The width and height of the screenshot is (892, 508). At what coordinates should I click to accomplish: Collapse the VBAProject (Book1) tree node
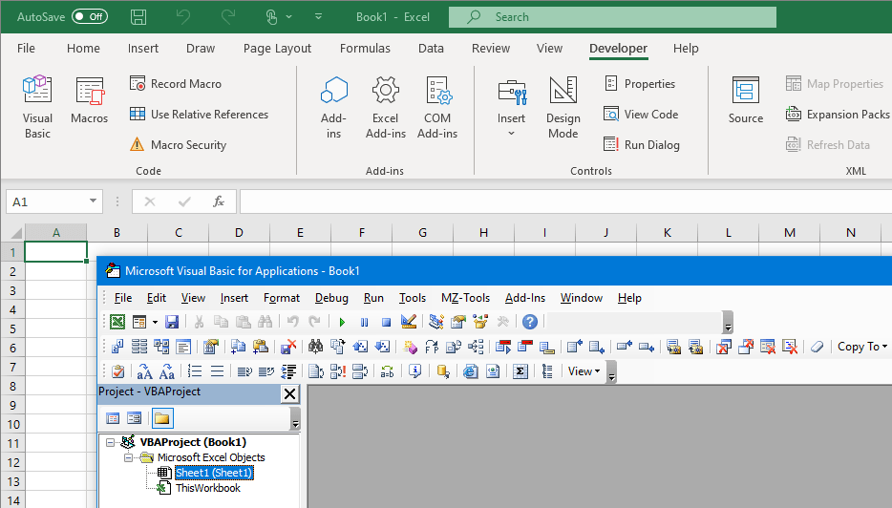click(x=111, y=442)
